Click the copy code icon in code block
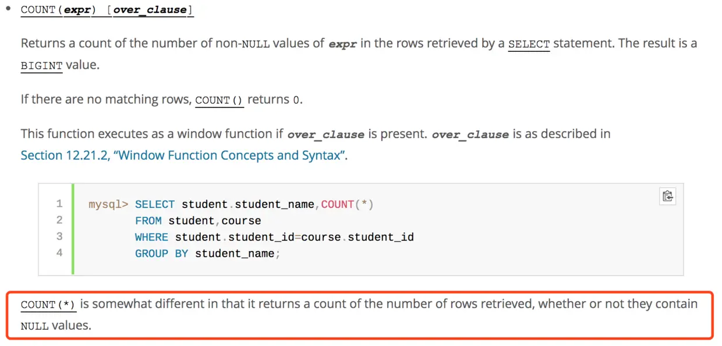The height and width of the screenshot is (346, 722). pyautogui.click(x=667, y=196)
